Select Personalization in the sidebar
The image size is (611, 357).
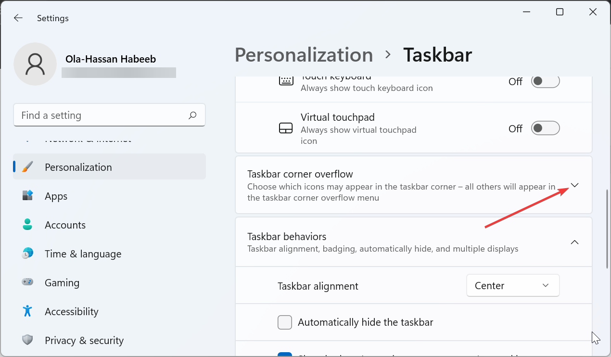[x=78, y=167]
